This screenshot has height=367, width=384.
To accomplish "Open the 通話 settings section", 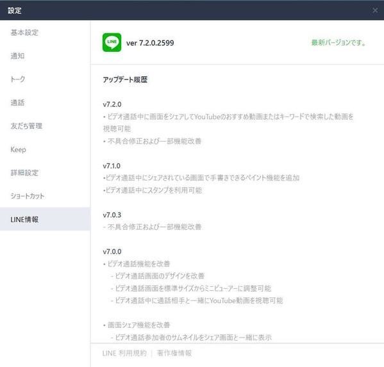I will 17,102.
